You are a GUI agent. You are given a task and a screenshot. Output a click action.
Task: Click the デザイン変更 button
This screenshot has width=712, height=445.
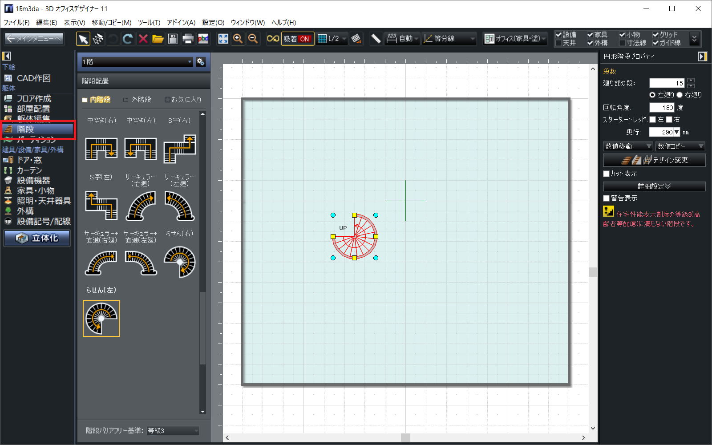pyautogui.click(x=654, y=160)
